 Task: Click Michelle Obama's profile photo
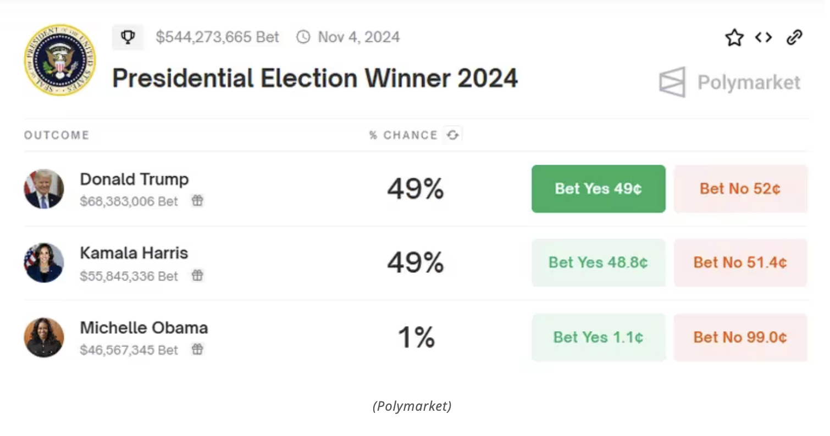tap(44, 337)
